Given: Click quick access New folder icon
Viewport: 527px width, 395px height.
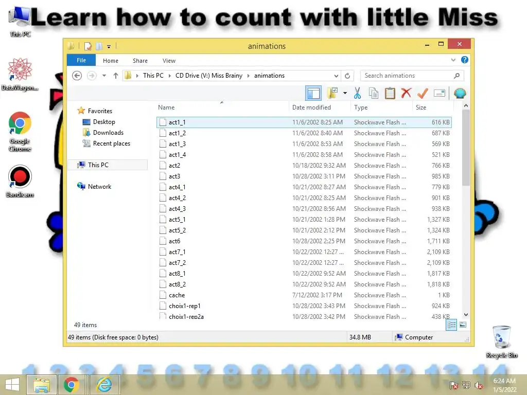Looking at the screenshot, I should (x=99, y=46).
